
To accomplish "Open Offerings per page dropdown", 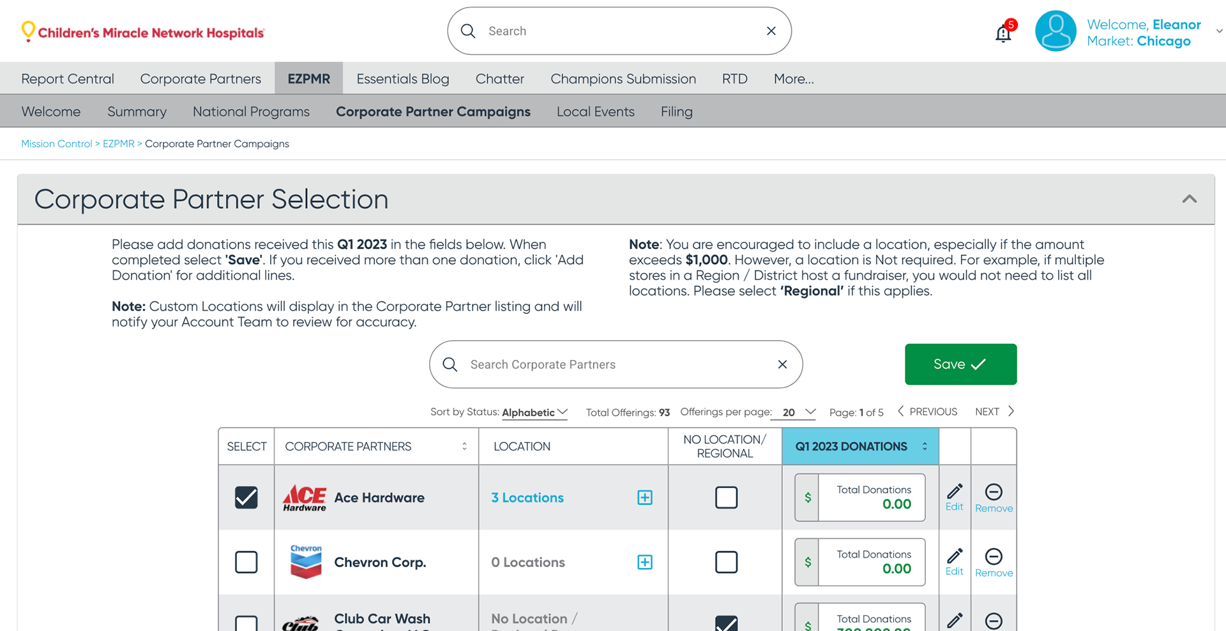I will coord(799,412).
